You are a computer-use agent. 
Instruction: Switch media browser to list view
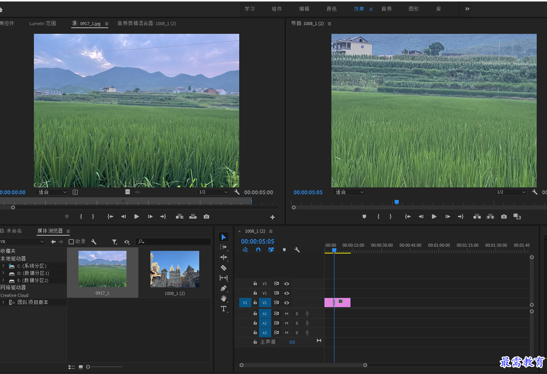pyautogui.click(x=71, y=367)
